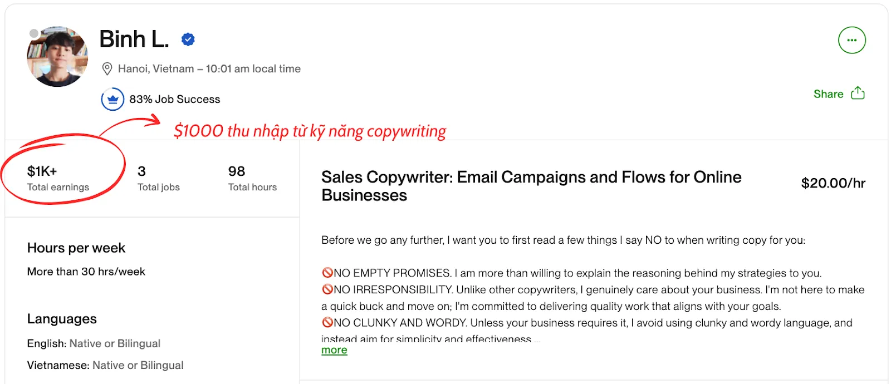Click the Binh L. profile name
891x384 pixels.
pos(134,40)
